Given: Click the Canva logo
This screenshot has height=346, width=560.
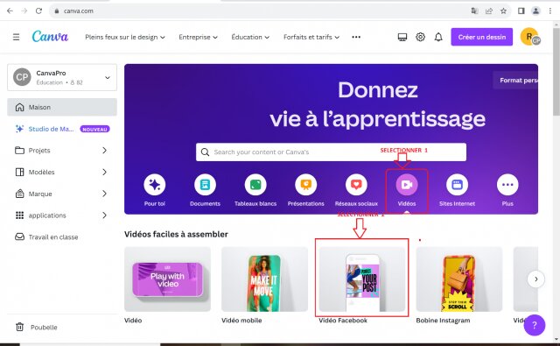Looking at the screenshot, I should (x=50, y=37).
